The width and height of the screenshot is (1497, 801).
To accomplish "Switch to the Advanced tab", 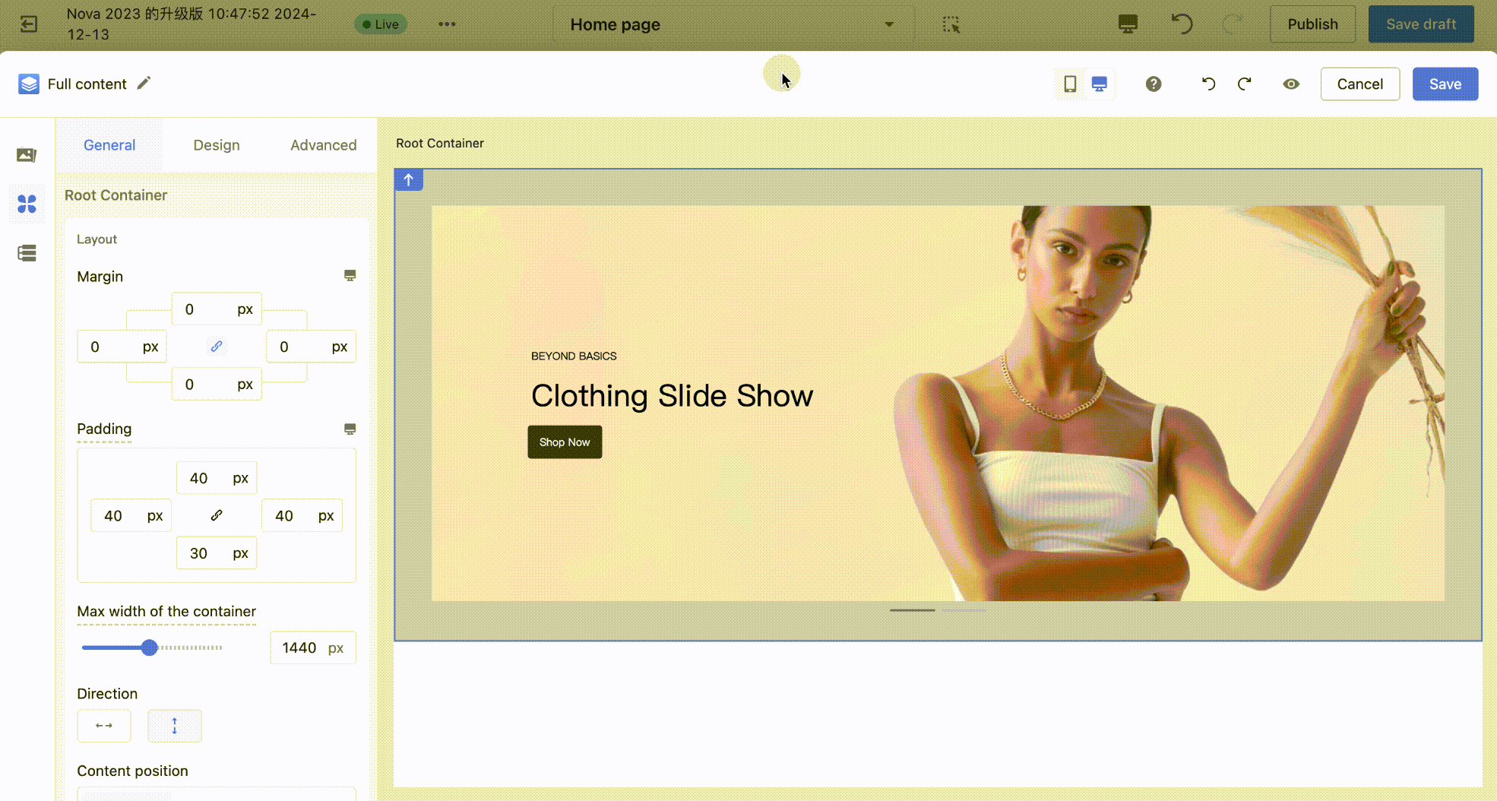I will (323, 145).
